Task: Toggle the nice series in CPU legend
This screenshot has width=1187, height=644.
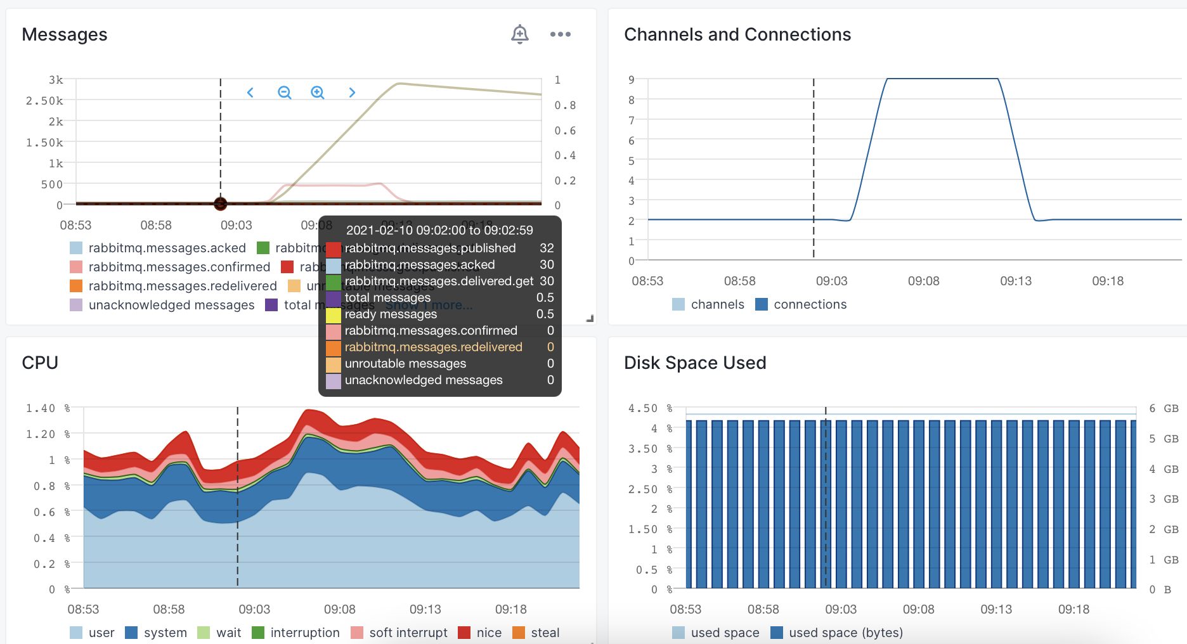Action: point(480,633)
